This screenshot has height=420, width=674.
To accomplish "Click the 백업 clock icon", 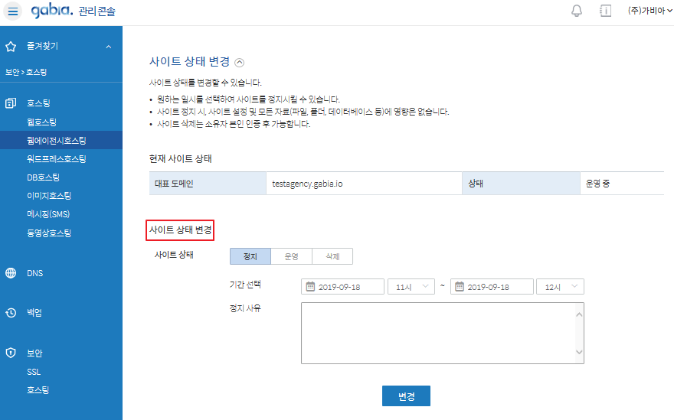I will [11, 313].
